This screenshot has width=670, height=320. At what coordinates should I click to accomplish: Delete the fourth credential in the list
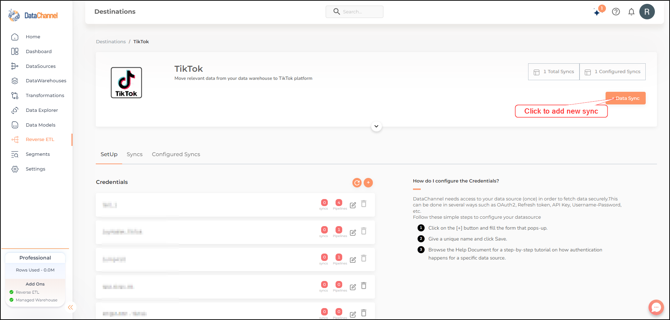coord(364,286)
